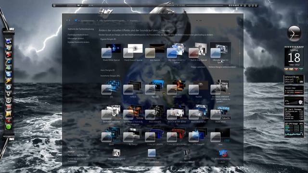Click the calendar gadget showing 18

[x=294, y=57]
